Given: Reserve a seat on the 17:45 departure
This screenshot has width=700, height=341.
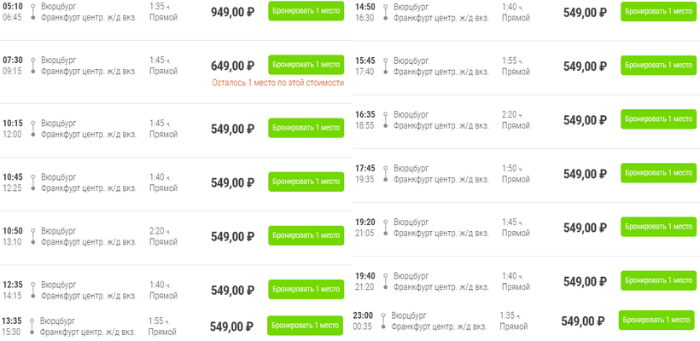Looking at the screenshot, I should [x=658, y=172].
